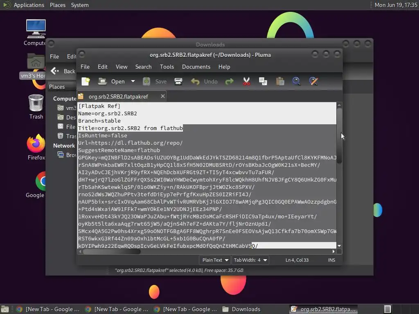Image resolution: width=419 pixels, height=314 pixels.
Task: Open Find with the magnifier icon
Action: point(296,81)
